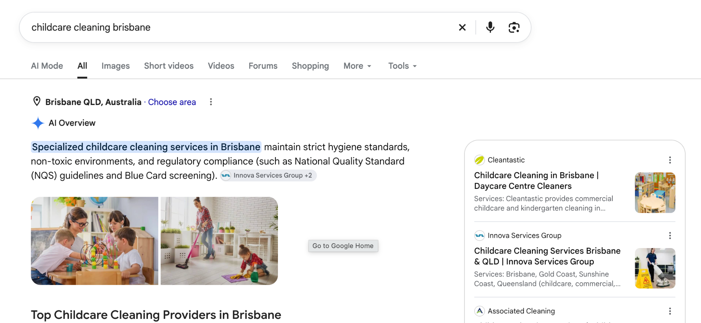Click the Cleantastic leaf logo icon

[x=480, y=160]
